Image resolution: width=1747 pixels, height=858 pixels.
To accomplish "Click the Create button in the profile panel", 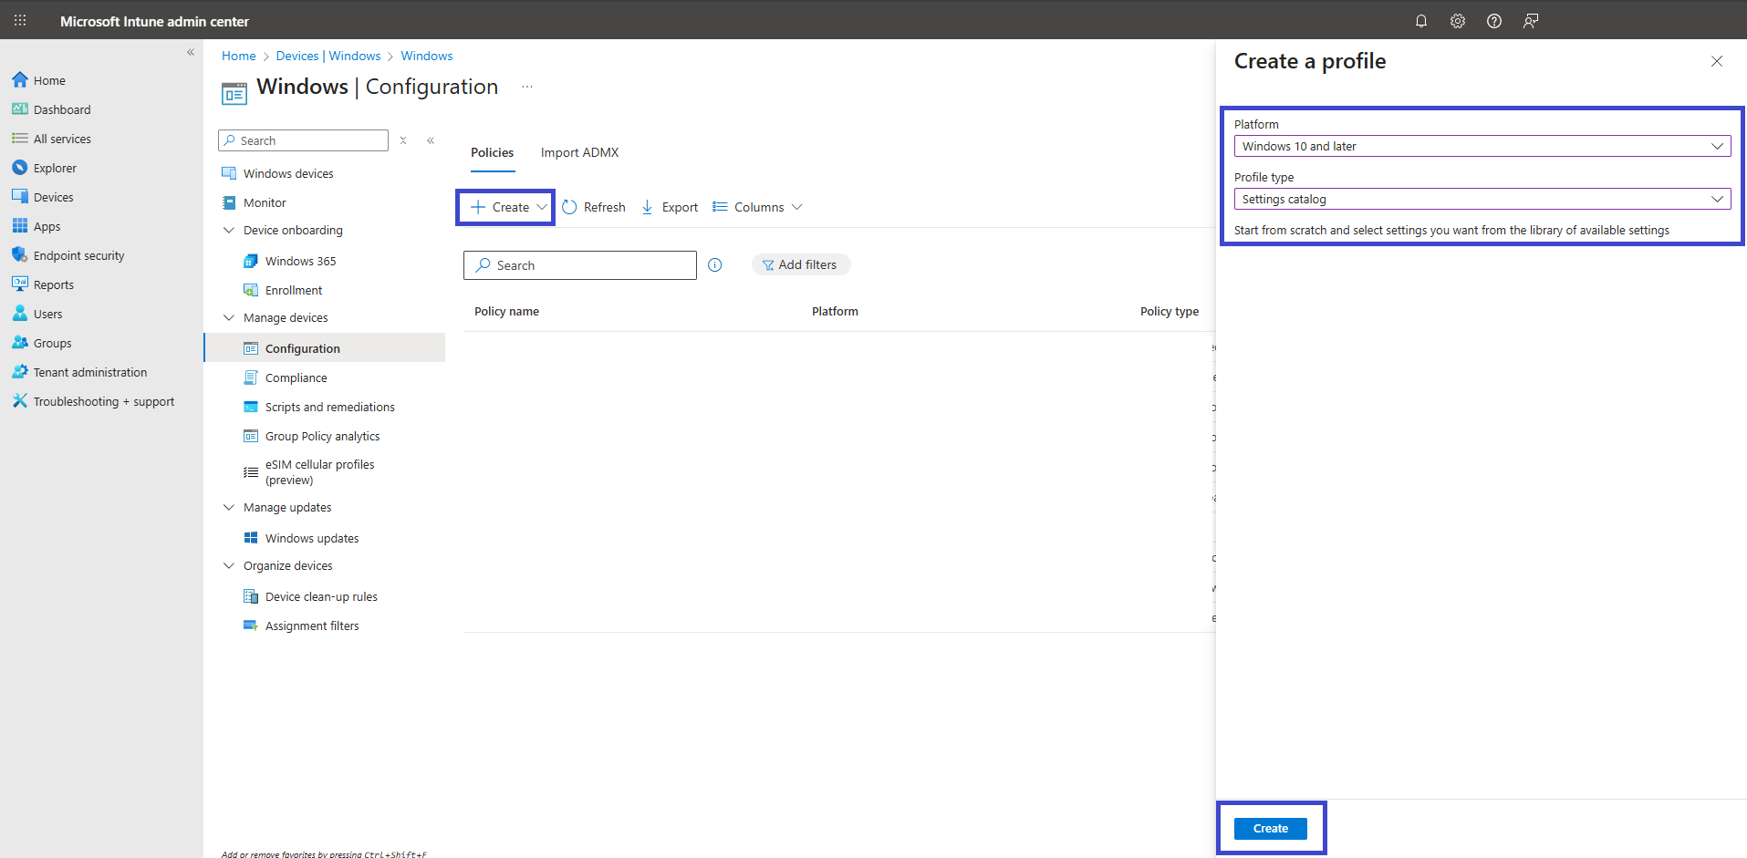I will point(1271,828).
